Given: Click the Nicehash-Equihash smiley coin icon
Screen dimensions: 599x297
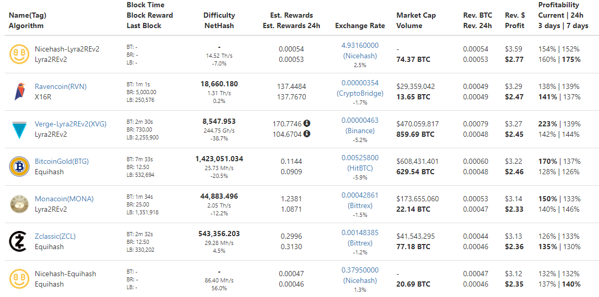Looking at the screenshot, I should tap(19, 279).
